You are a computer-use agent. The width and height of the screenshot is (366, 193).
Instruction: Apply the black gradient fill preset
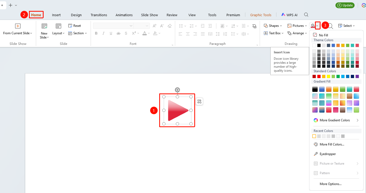315,89
